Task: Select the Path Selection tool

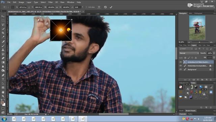Action: pos(3,83)
